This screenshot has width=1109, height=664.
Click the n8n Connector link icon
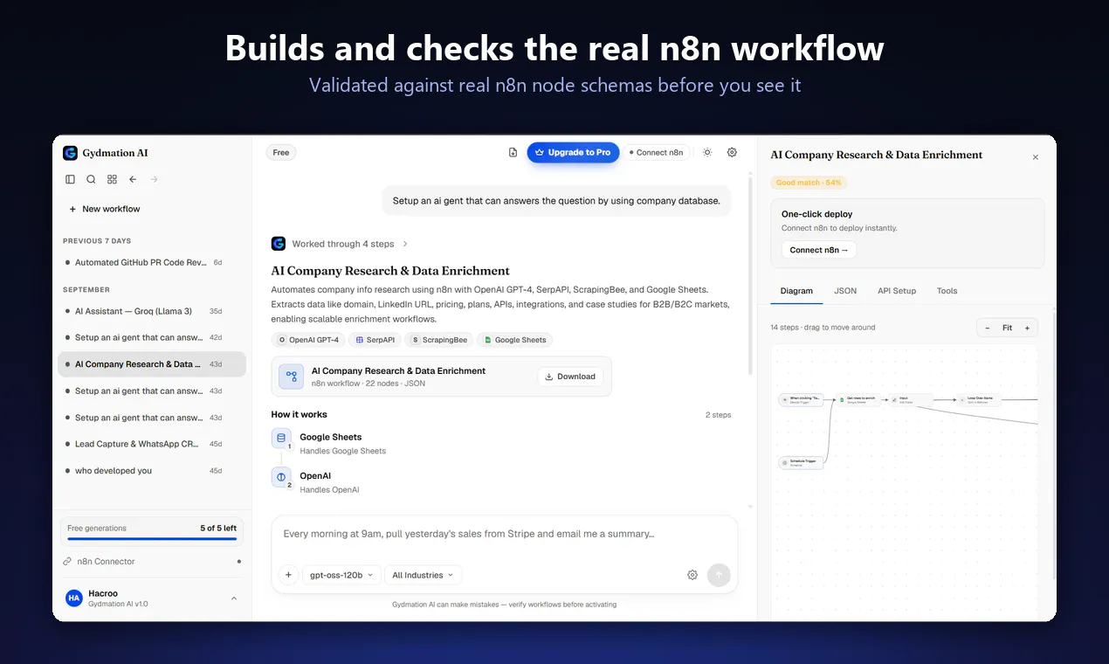68,562
